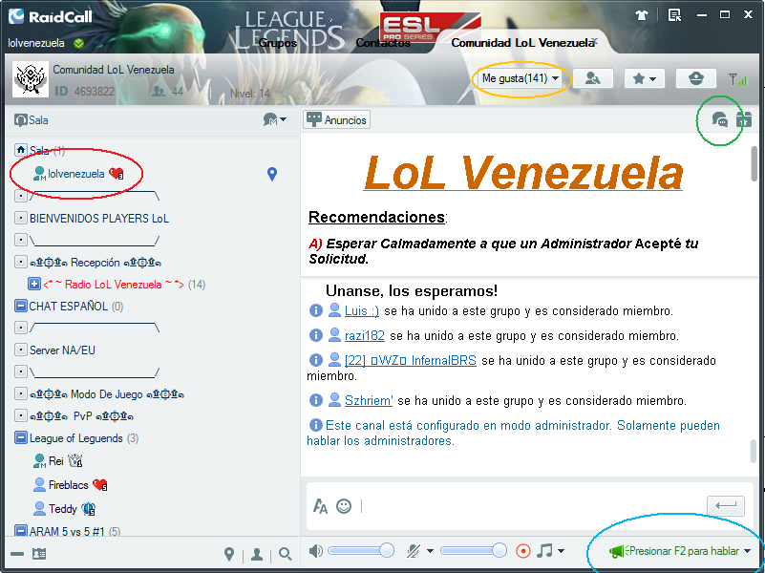Select BIENVENIDOS PLAYERS LoL channel
This screenshot has height=573, width=765.
coord(99,218)
